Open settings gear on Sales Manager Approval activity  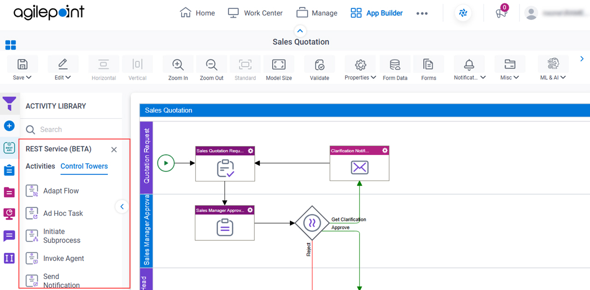250,210
